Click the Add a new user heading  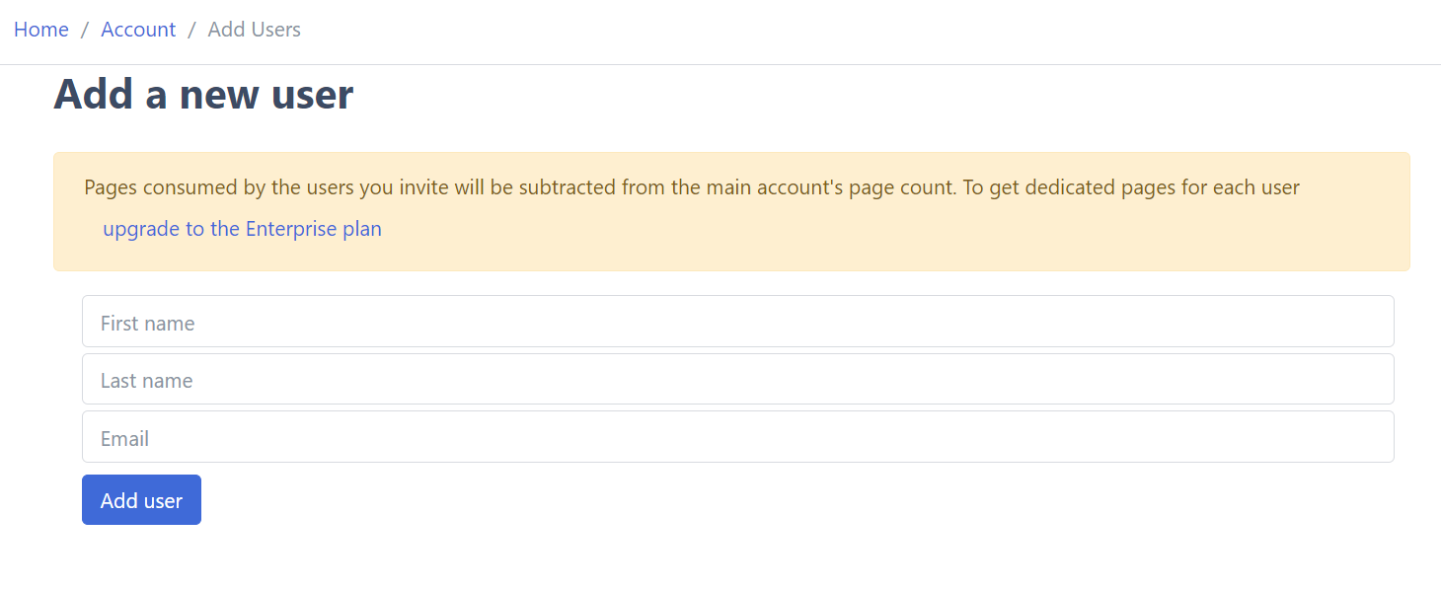pyautogui.click(x=202, y=94)
